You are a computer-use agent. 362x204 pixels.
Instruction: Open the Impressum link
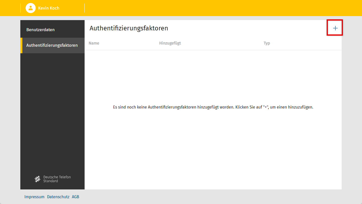pos(34,197)
